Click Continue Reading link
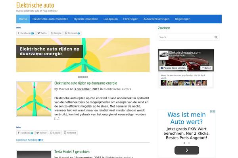238x158 pixels. pyautogui.click(x=27, y=140)
